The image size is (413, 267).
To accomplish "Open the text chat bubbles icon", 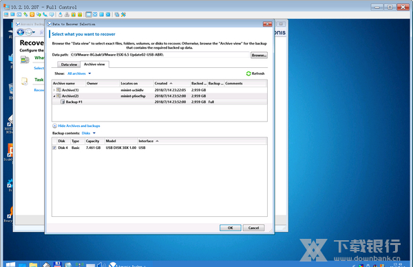I will pyautogui.click(x=39, y=14).
